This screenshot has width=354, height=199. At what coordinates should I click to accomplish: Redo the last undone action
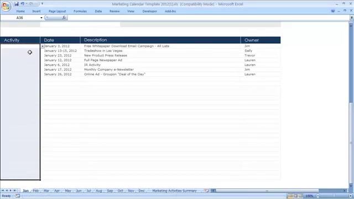[x=32, y=4]
